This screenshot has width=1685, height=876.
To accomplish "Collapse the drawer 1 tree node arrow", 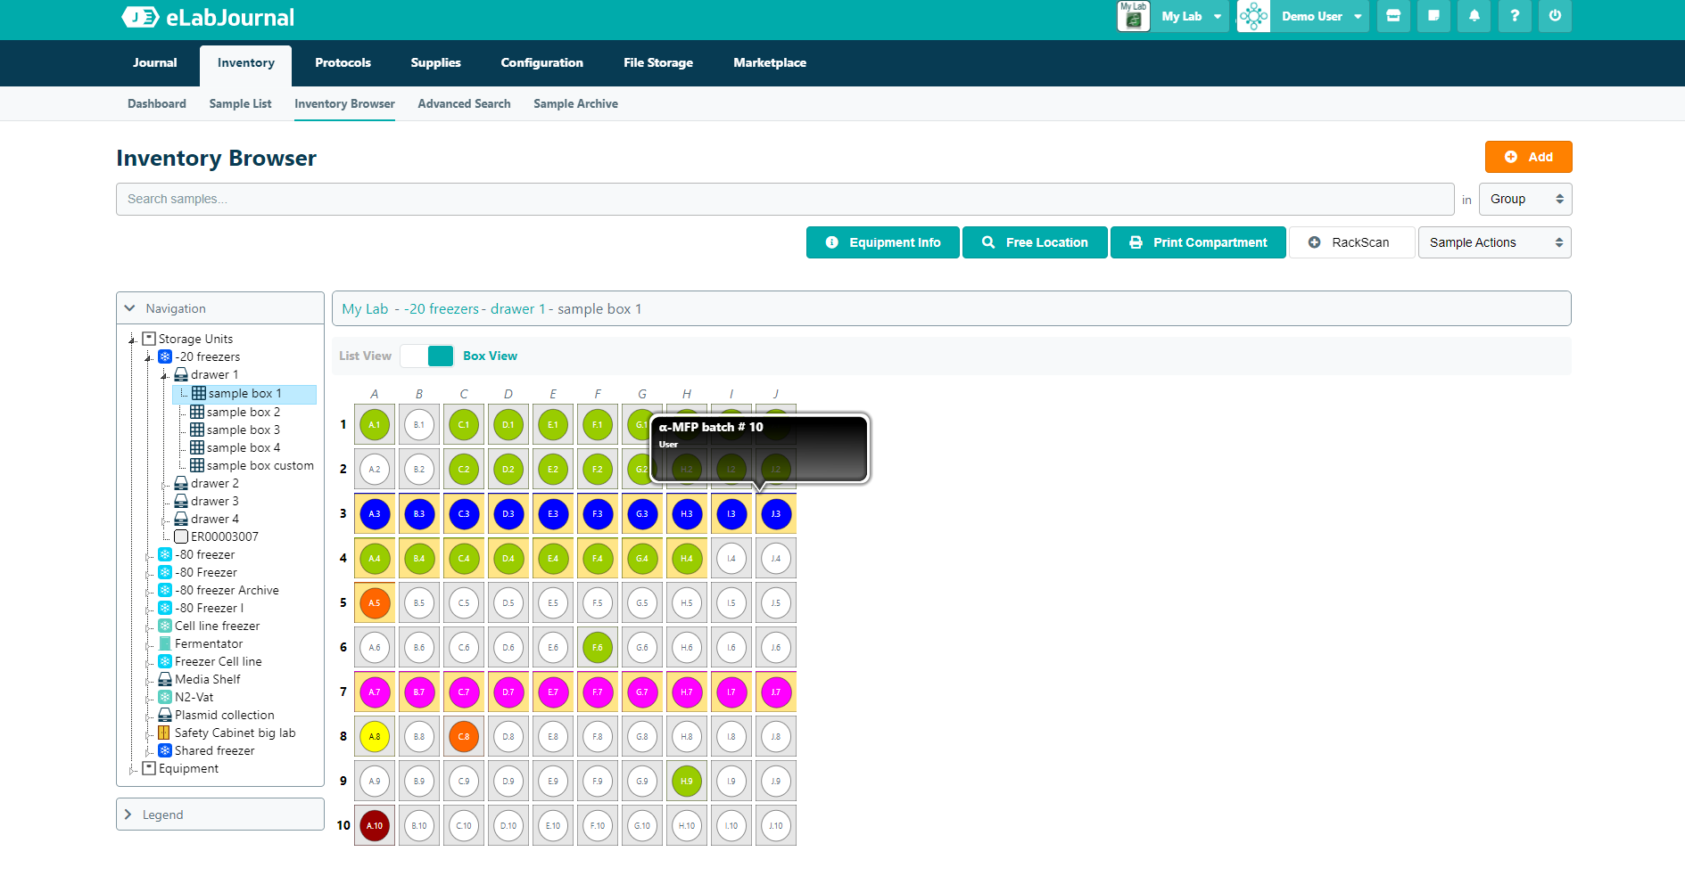I will pyautogui.click(x=165, y=375).
